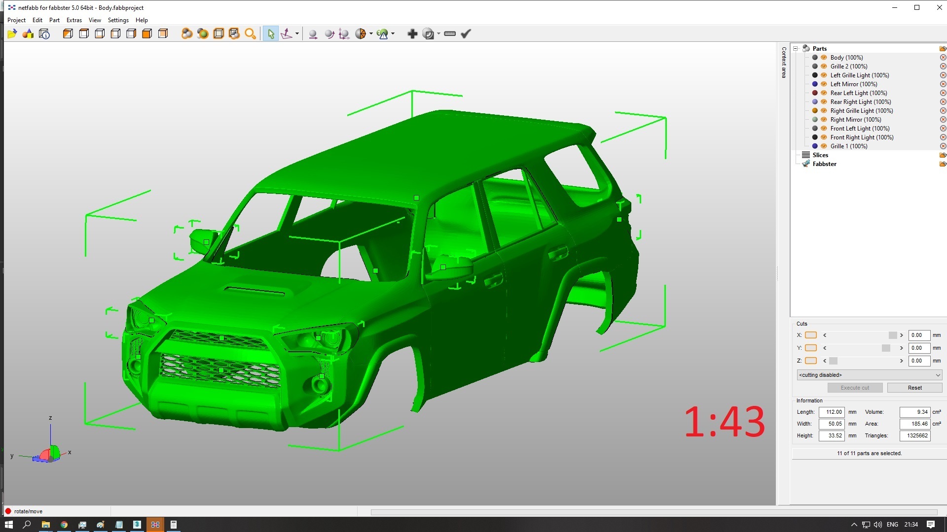Toggle visibility of the Body part

(823, 57)
